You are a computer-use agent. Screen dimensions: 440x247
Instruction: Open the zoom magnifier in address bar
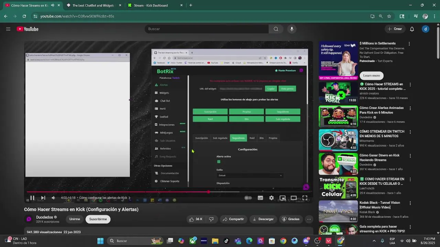tap(381, 16)
